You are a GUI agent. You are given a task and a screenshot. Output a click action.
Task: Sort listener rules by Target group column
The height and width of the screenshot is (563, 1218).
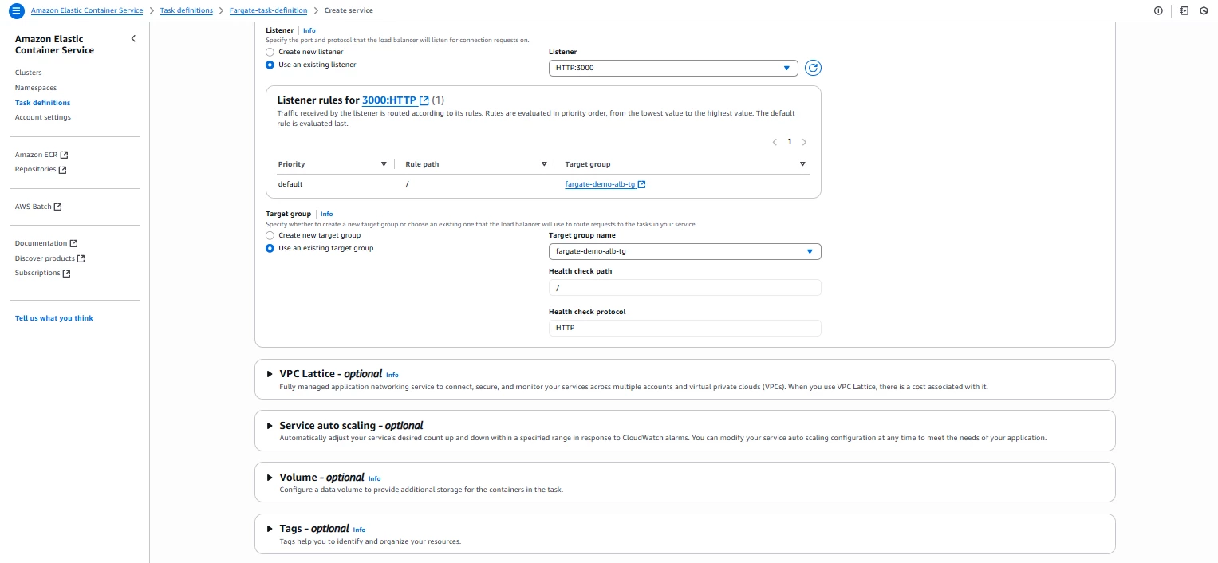802,164
